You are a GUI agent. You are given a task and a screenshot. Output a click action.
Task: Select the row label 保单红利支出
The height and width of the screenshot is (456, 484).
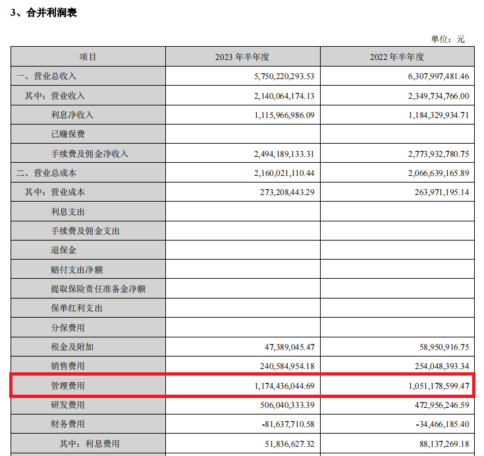tap(76, 308)
